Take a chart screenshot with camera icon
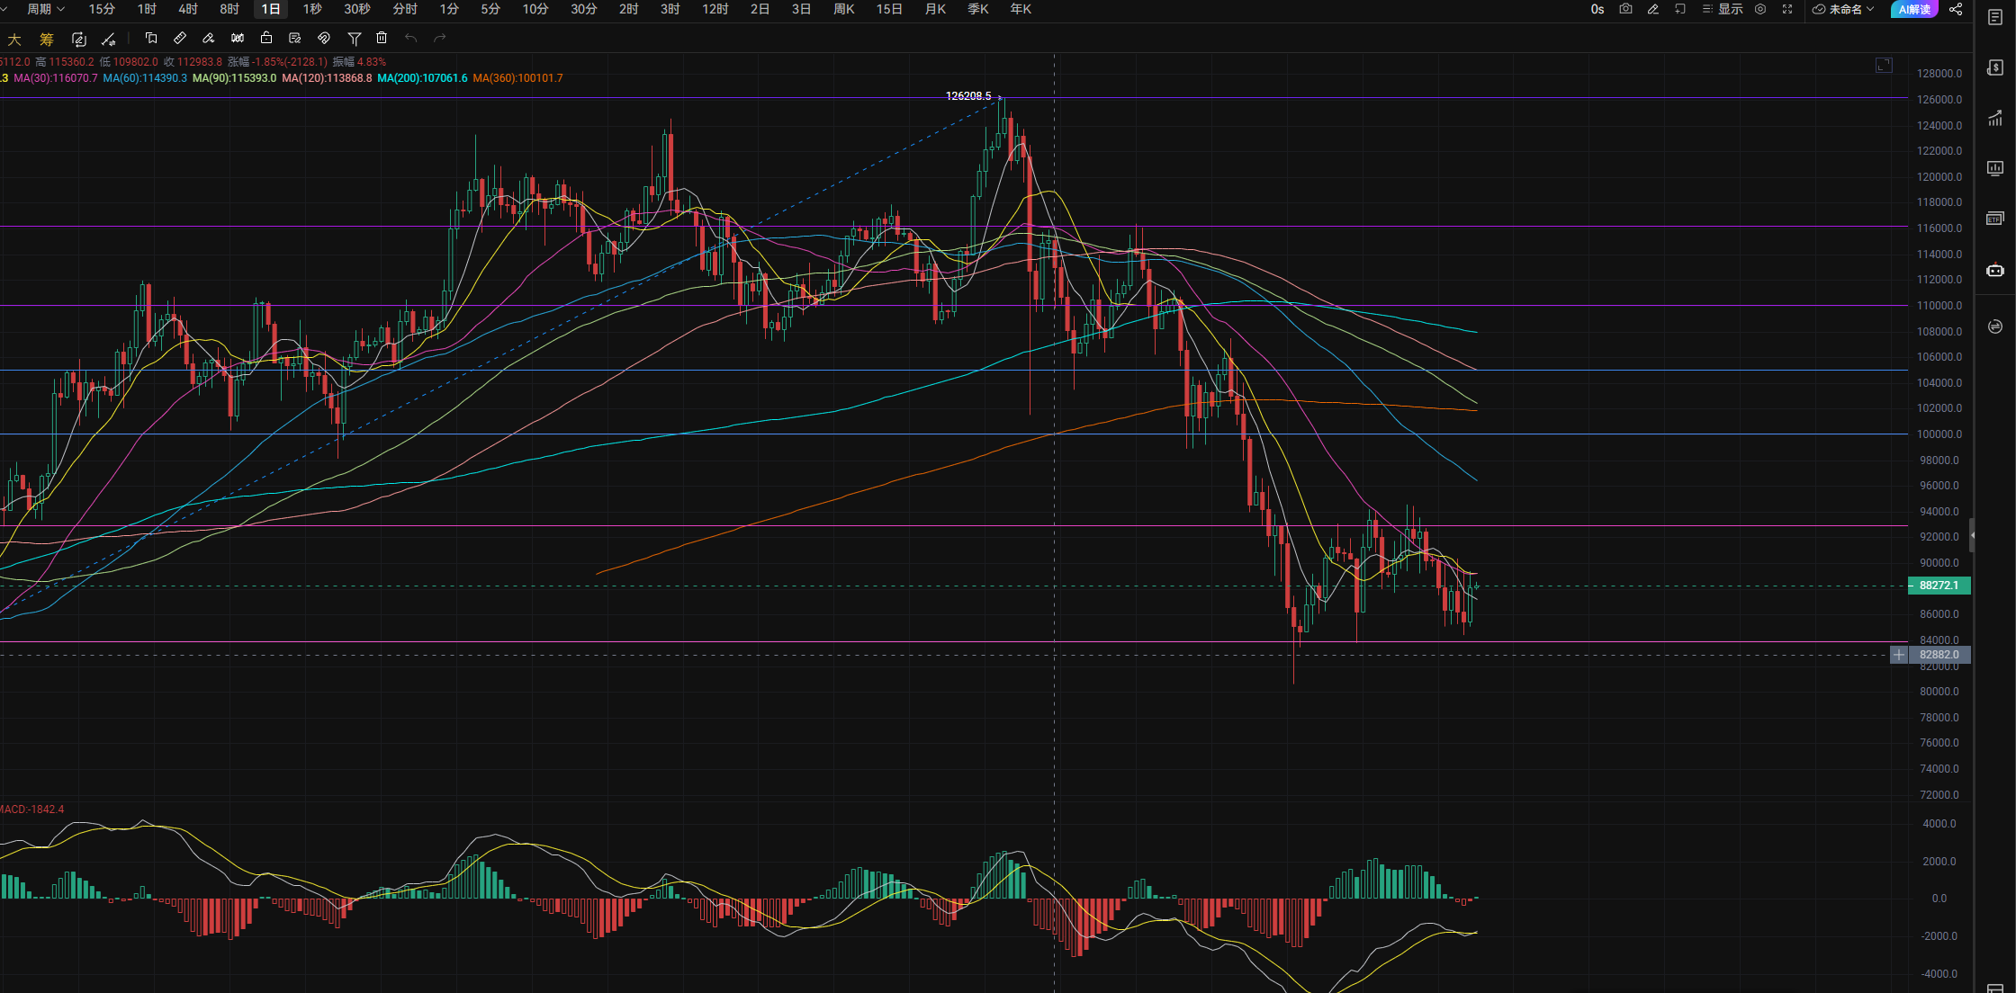The height and width of the screenshot is (993, 2016). click(x=1625, y=9)
